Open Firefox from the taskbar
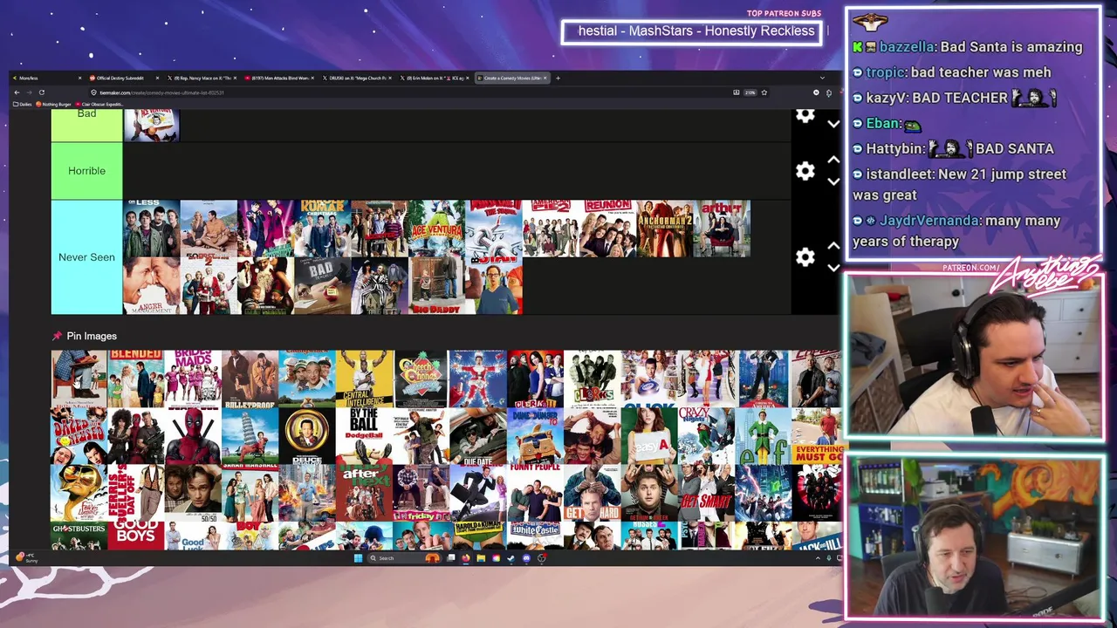This screenshot has height=628, width=1117. pos(465,558)
